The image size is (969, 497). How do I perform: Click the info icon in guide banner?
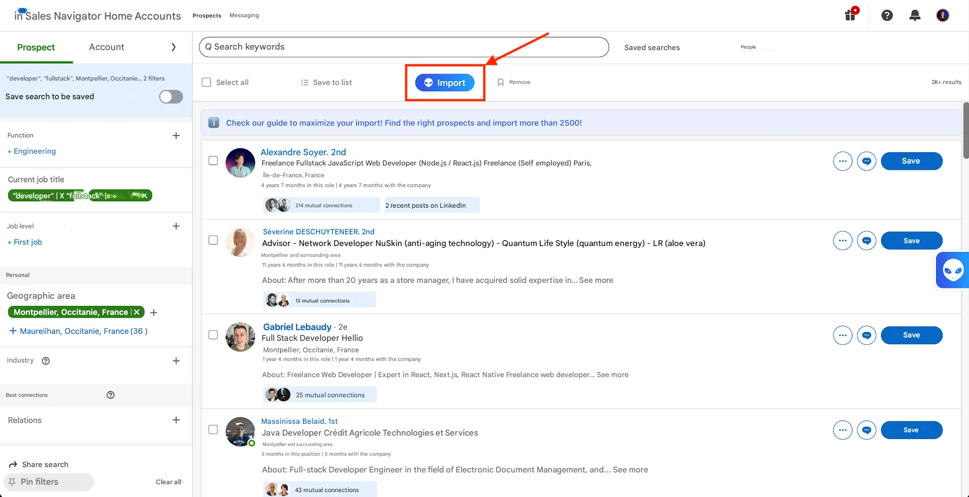(x=214, y=123)
